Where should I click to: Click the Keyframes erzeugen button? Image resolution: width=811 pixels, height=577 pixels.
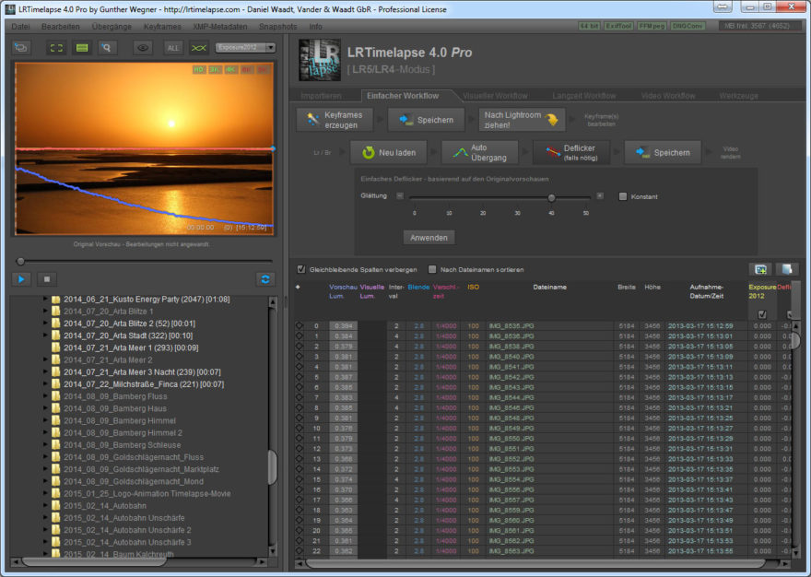point(335,120)
